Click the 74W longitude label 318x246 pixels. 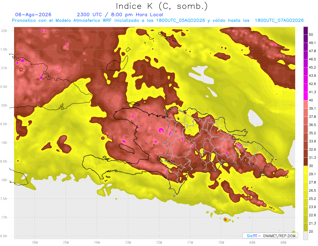(97, 243)
